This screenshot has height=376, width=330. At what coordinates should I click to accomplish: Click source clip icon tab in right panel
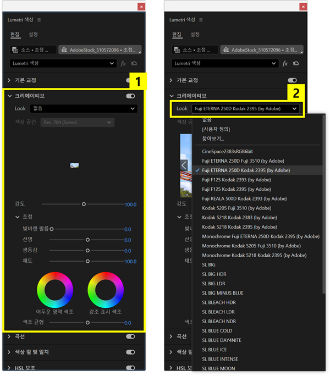pos(195,50)
